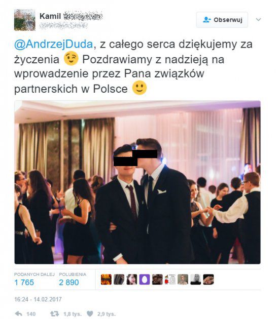Image resolution: width=279 pixels, height=319 pixels.
Task: Expand the tweet options chevron menu
Action: tap(258, 20)
